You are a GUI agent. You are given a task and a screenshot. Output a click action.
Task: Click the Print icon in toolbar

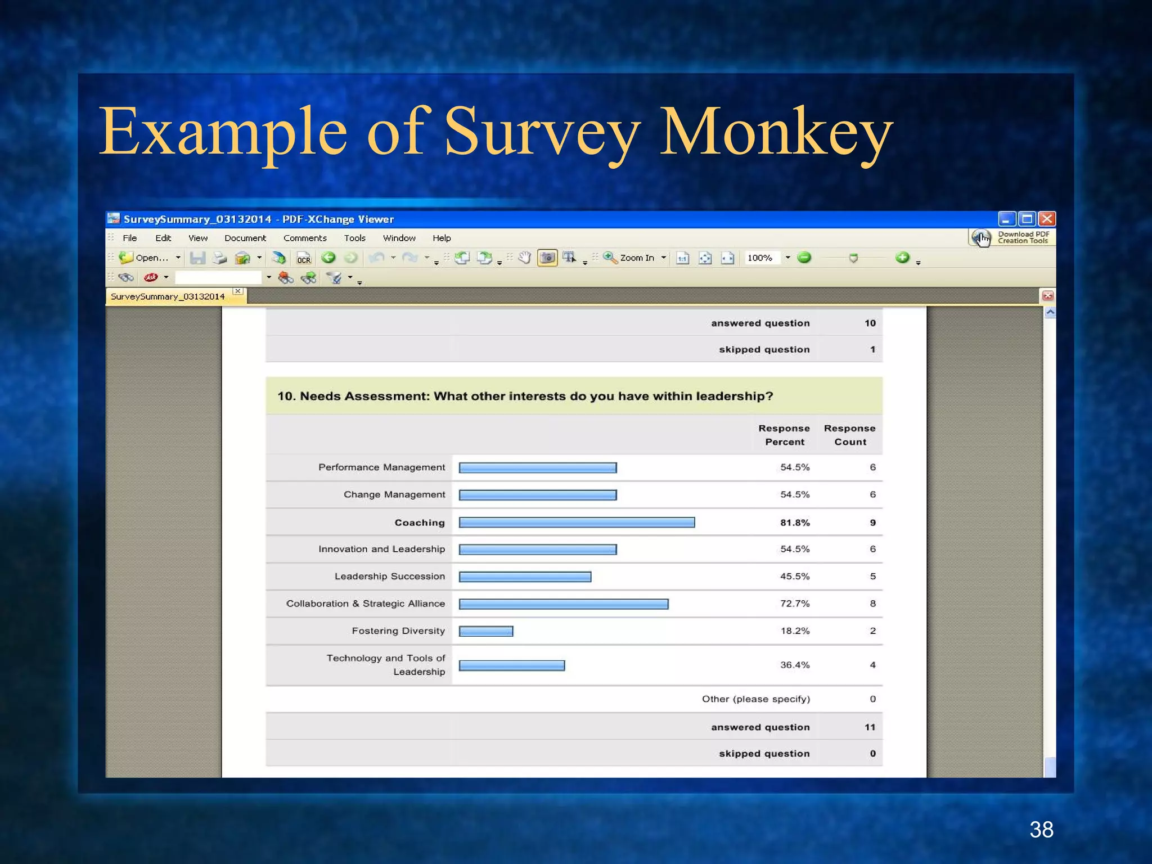coord(219,258)
